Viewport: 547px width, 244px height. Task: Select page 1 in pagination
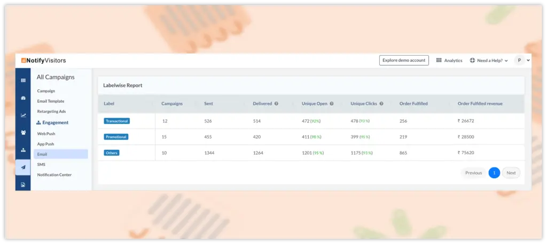(x=494, y=173)
